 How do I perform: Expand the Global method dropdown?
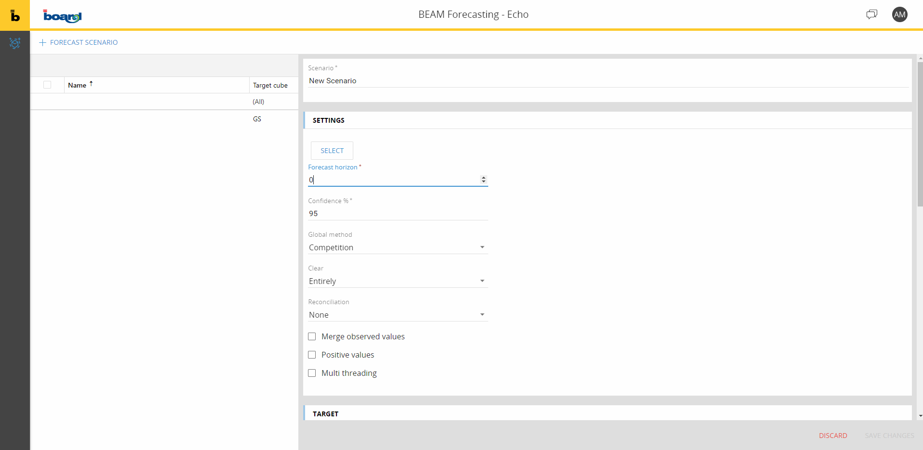398,247
